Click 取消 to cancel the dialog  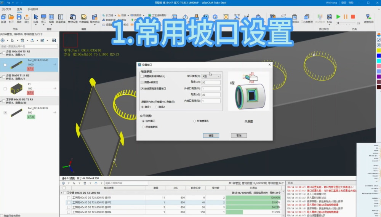(x=239, y=135)
